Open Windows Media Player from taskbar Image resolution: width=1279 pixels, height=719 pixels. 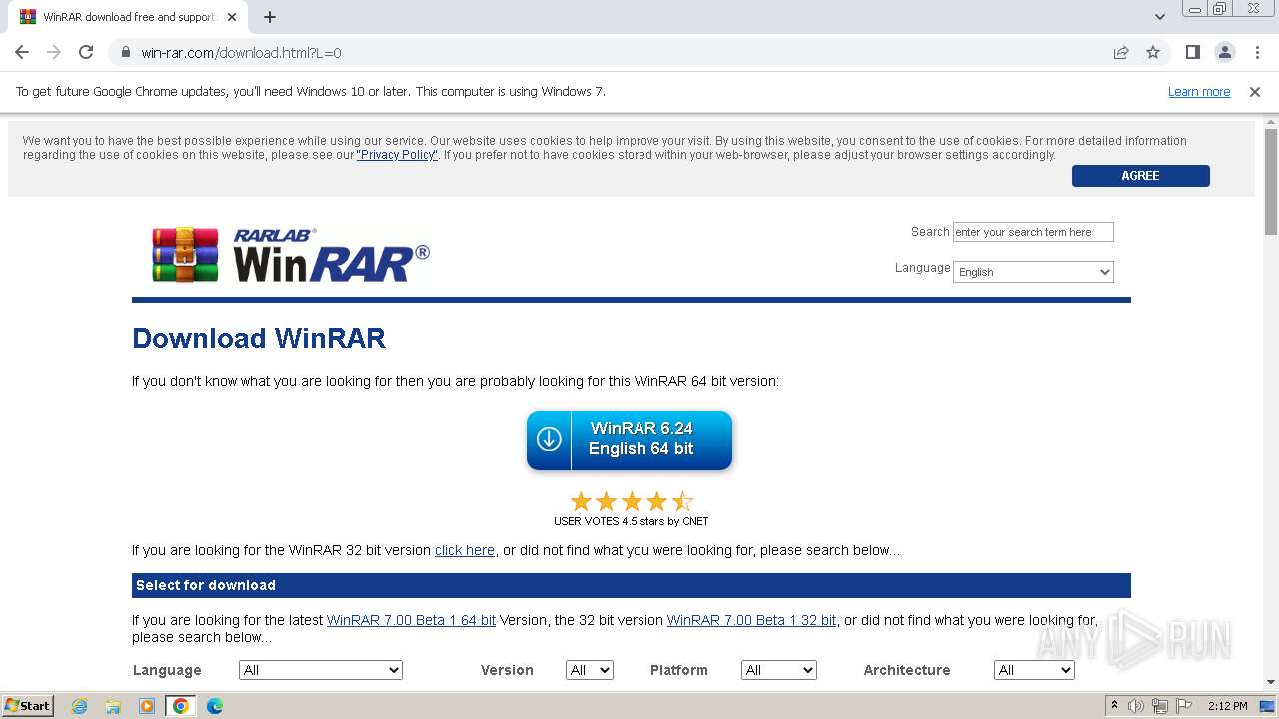coord(147,706)
